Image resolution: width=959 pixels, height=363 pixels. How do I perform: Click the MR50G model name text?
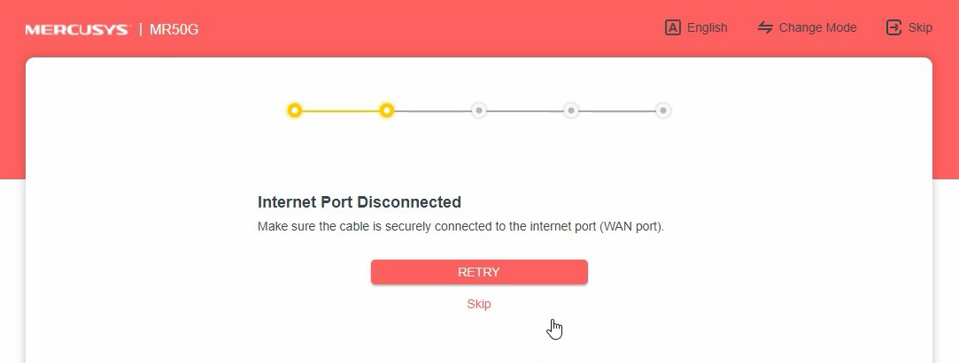click(174, 29)
